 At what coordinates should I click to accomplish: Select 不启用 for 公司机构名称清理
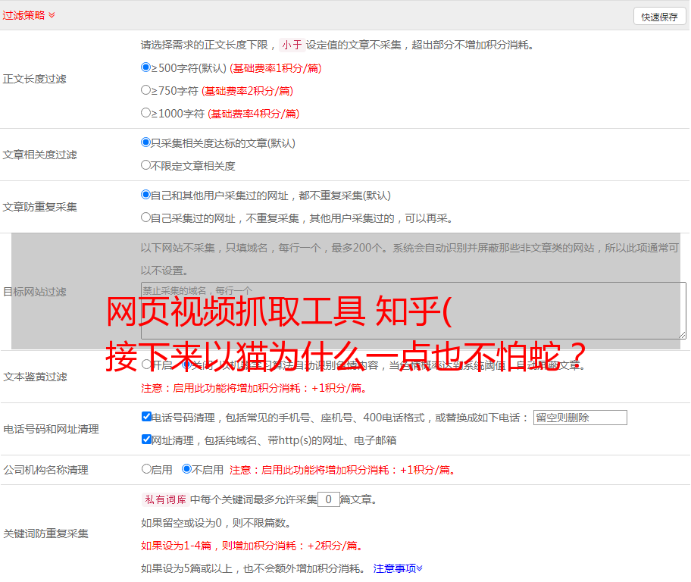pyautogui.click(x=187, y=469)
